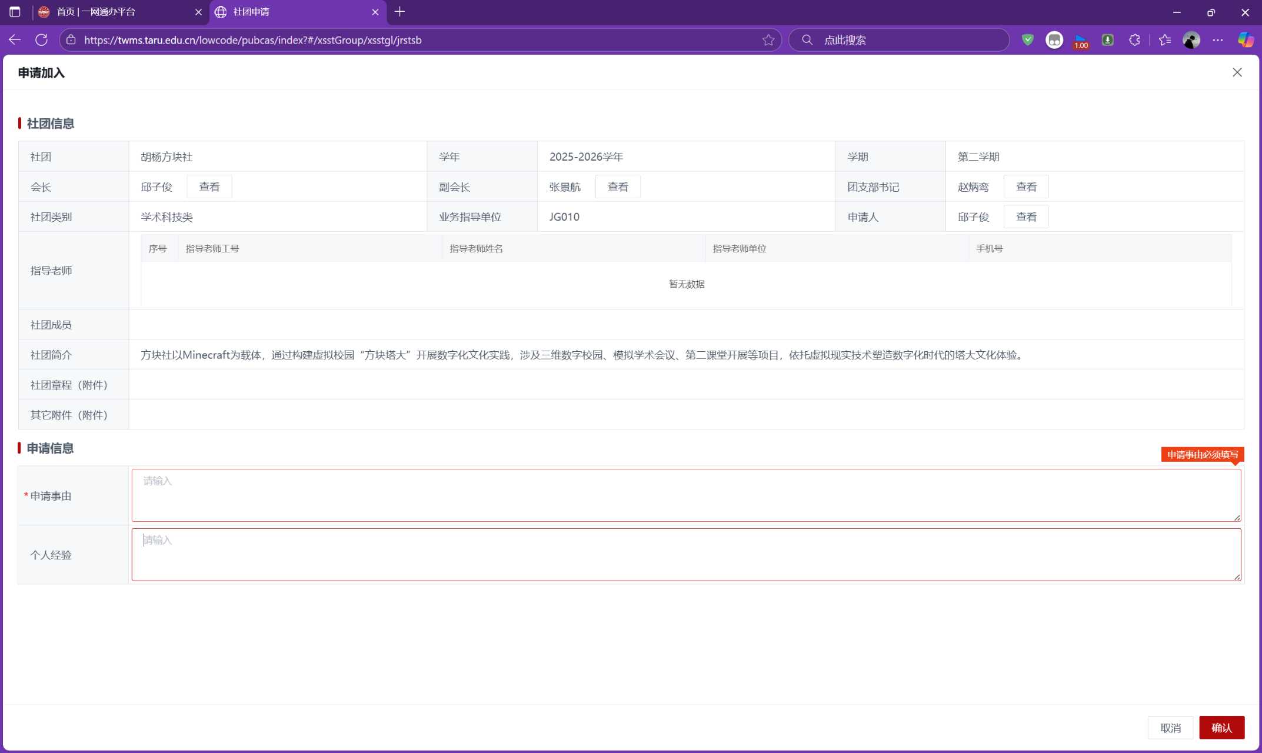Open the tab actions menu icon
Screen dimensions: 1262x753
pos(15,12)
